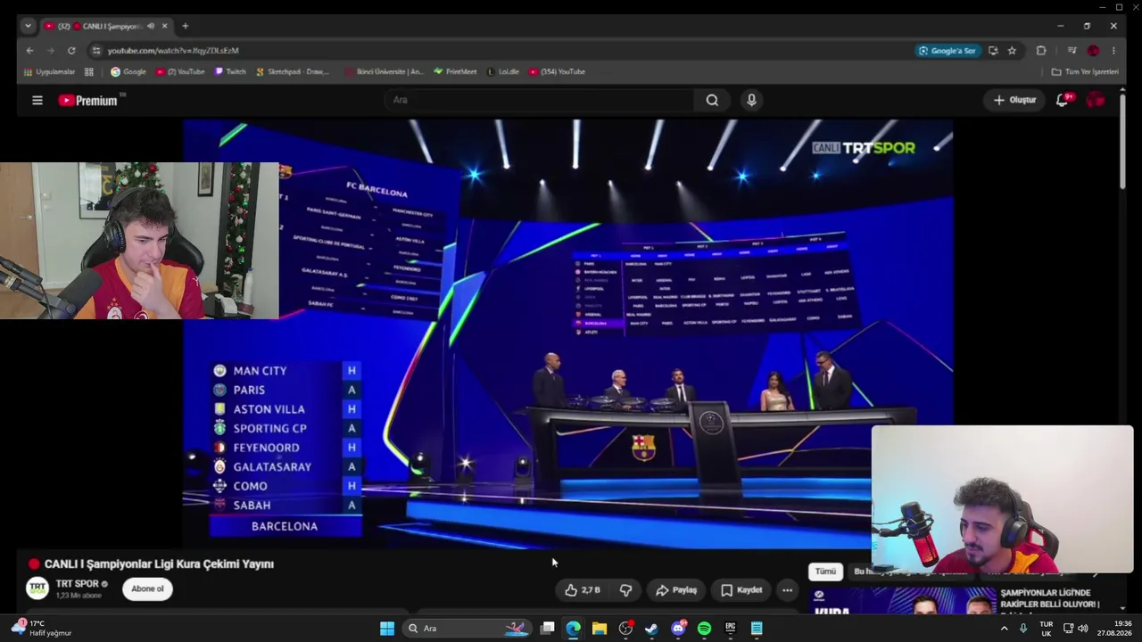Screen dimensions: 1142x642
Task: Reload the page with the refresh icon
Action: [71, 51]
